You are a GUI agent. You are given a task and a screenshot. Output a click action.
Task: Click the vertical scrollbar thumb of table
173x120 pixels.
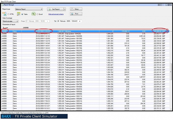(171, 72)
